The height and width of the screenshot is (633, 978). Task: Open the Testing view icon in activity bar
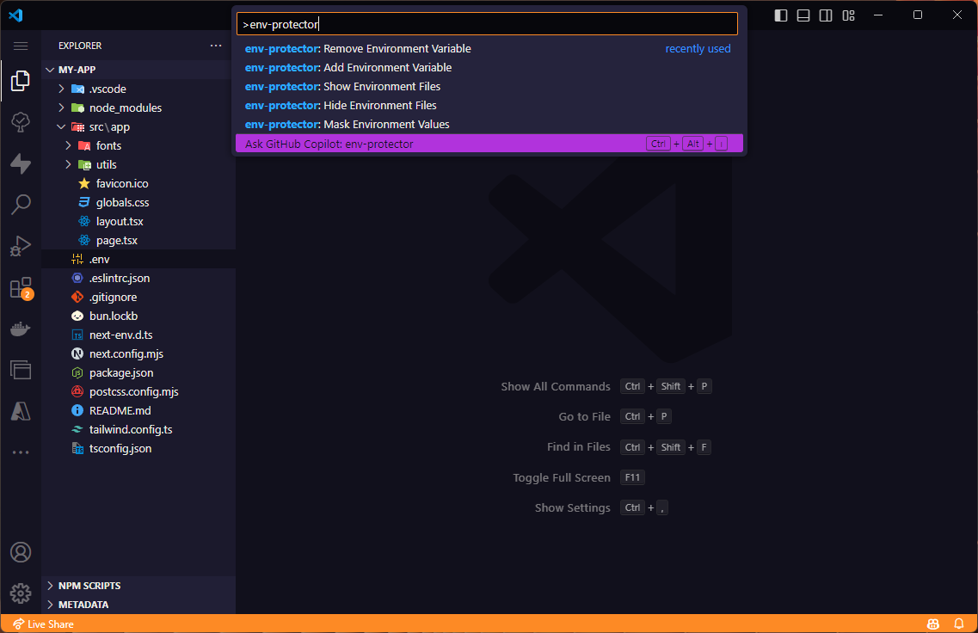[x=21, y=122]
